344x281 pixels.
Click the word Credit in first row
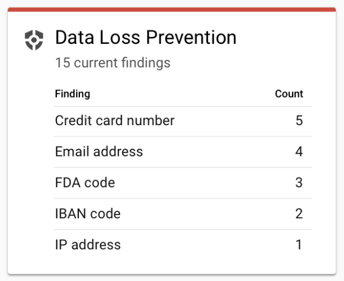point(73,121)
